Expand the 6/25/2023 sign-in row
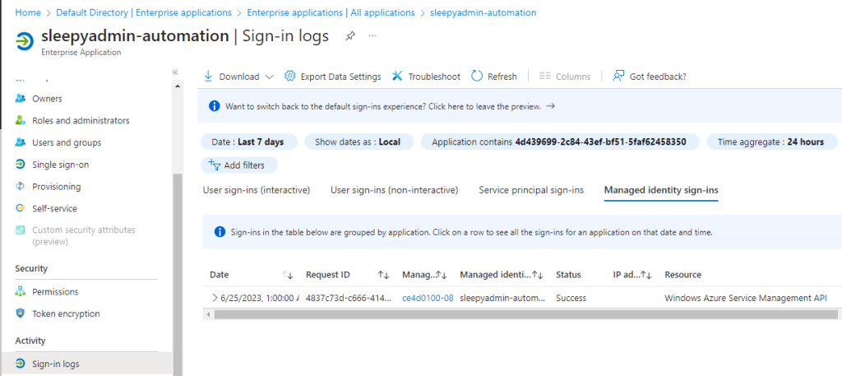 click(215, 297)
